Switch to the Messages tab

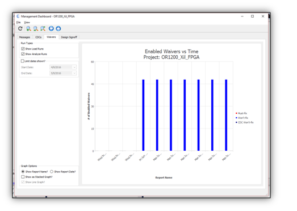pos(24,37)
